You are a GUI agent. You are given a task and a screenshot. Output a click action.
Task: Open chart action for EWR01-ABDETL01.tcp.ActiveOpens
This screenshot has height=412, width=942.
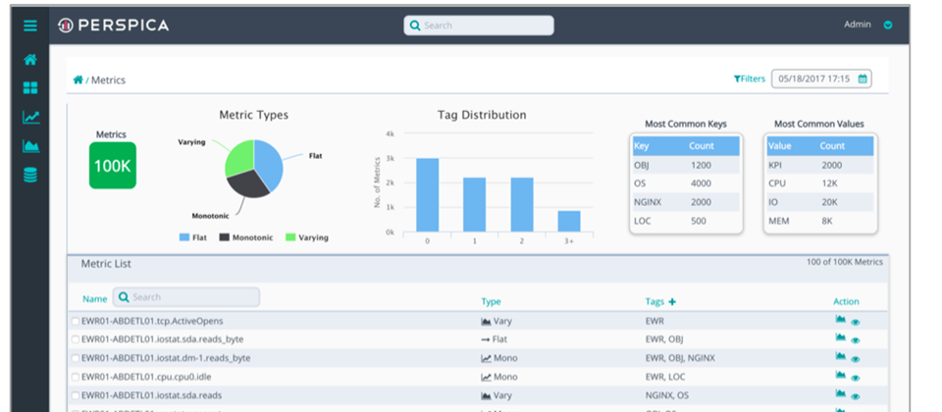pos(840,320)
